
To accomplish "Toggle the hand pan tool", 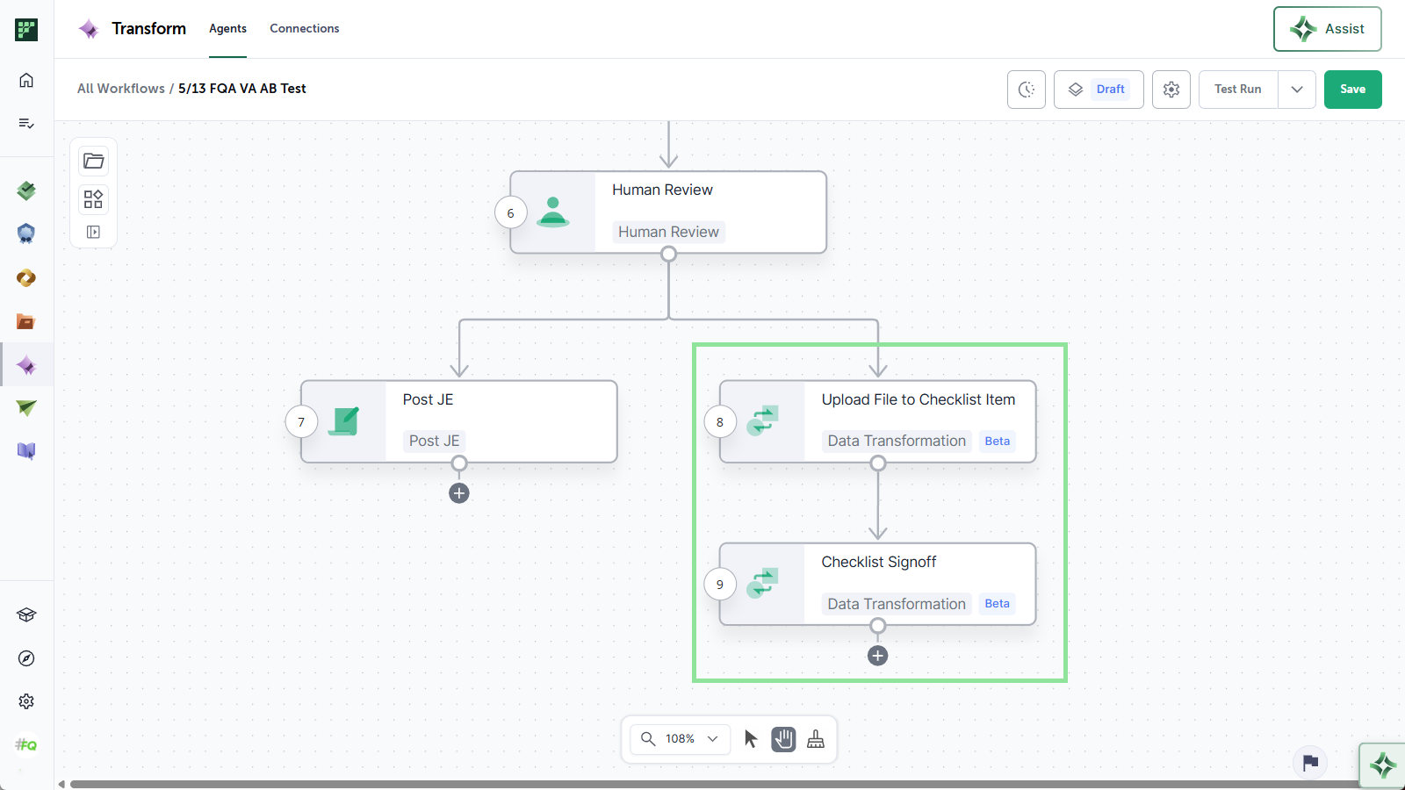I will (x=783, y=739).
